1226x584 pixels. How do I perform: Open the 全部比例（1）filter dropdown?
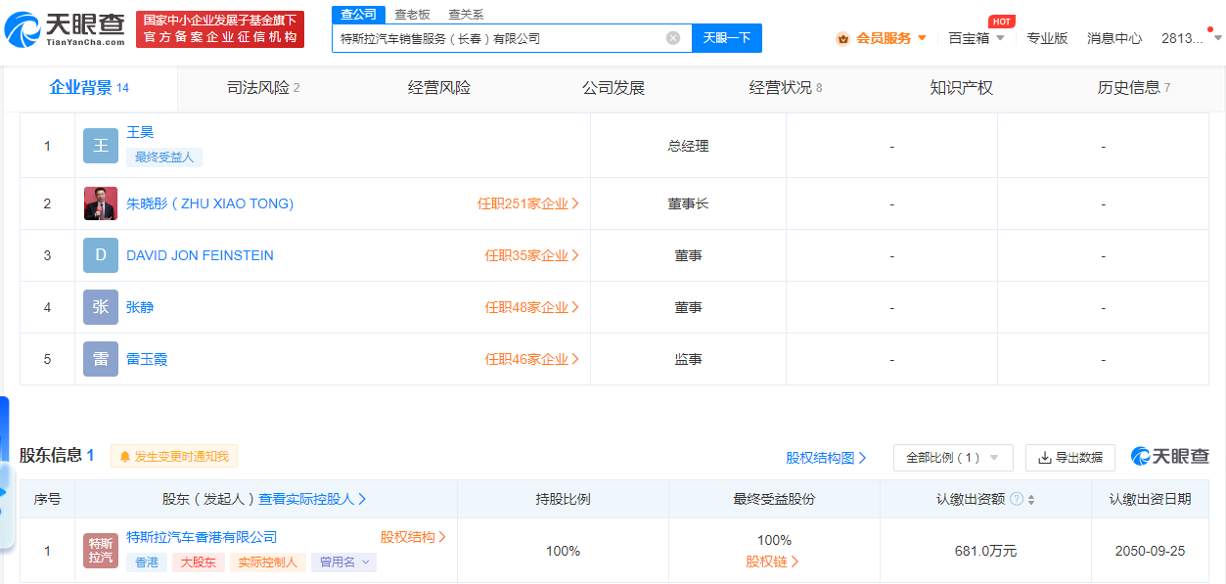pos(953,458)
